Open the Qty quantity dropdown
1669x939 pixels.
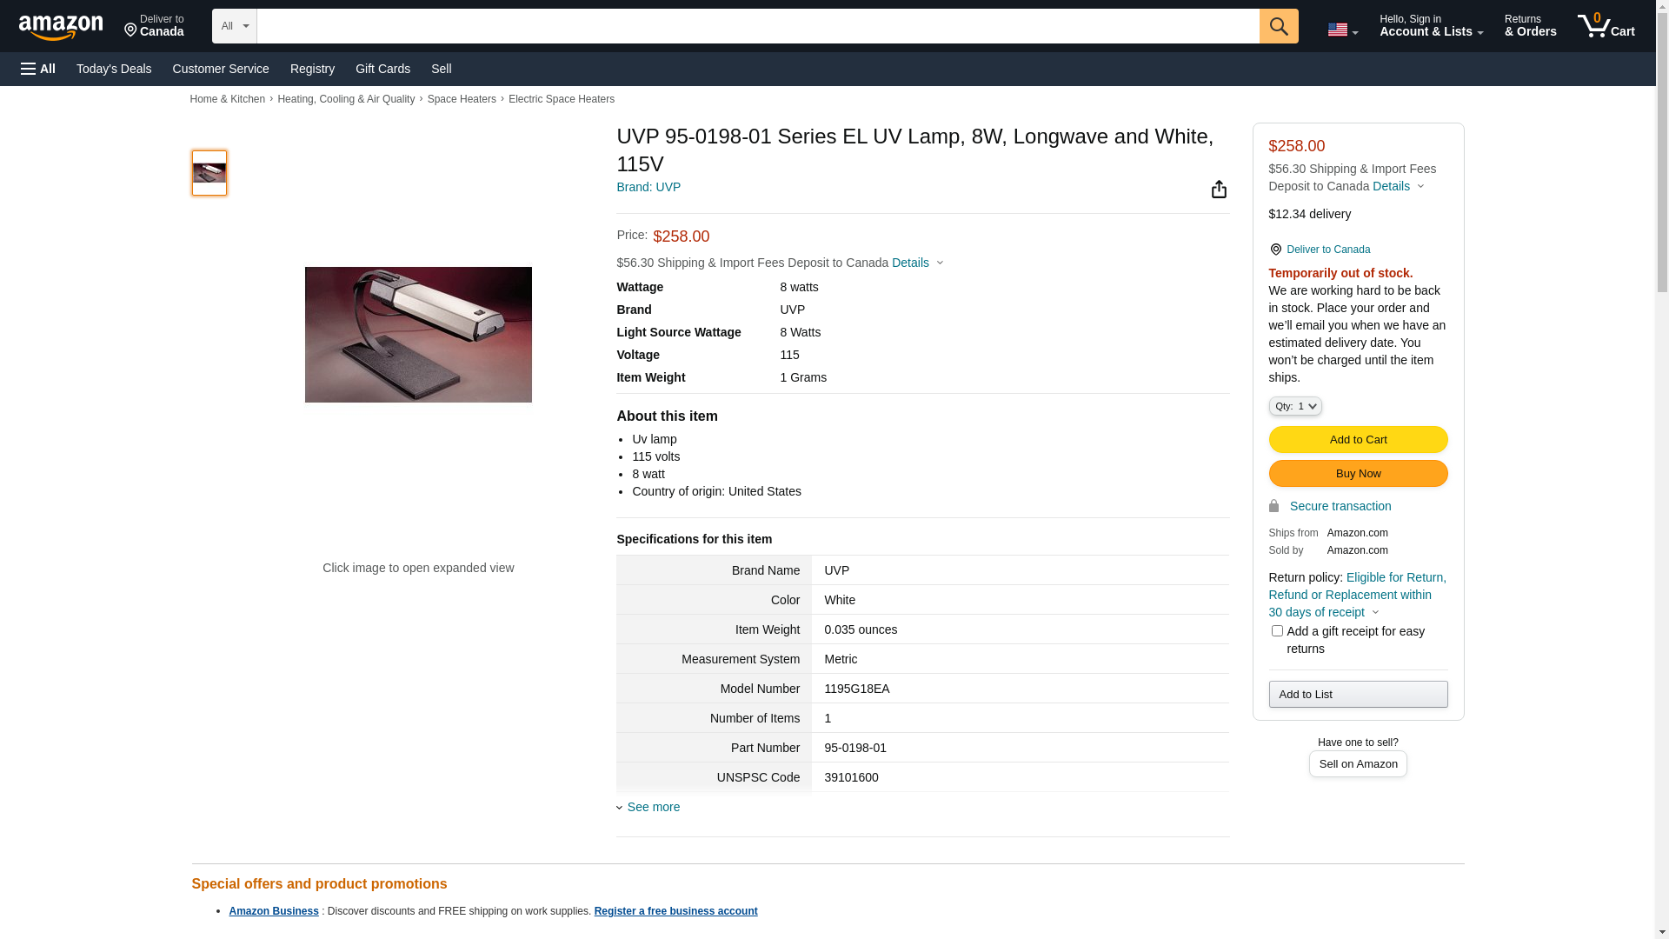click(x=1295, y=406)
